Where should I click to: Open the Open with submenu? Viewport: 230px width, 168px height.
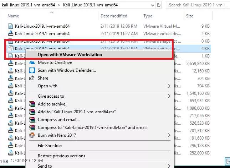tap(100, 86)
